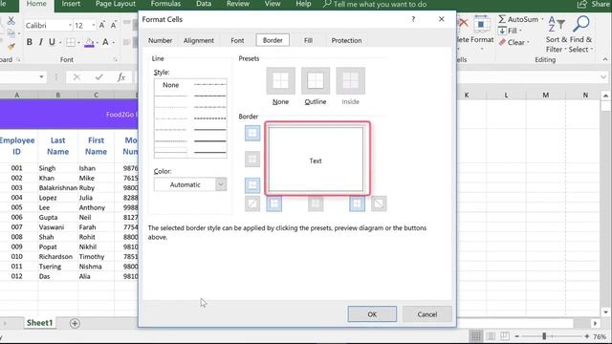Open Format Cells help question mark
Viewport: 612px width, 344px height.
(x=413, y=19)
